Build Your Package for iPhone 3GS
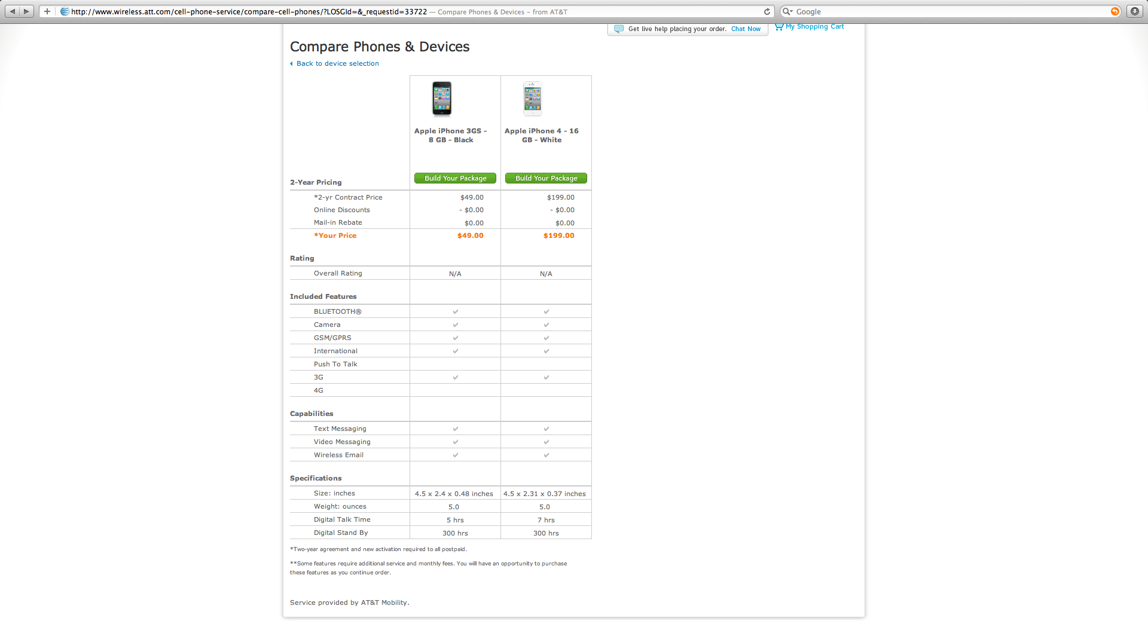Viewport: 1148px width, 624px height. (x=455, y=178)
